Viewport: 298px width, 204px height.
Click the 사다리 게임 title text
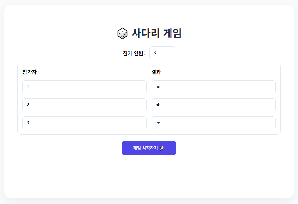pyautogui.click(x=156, y=33)
